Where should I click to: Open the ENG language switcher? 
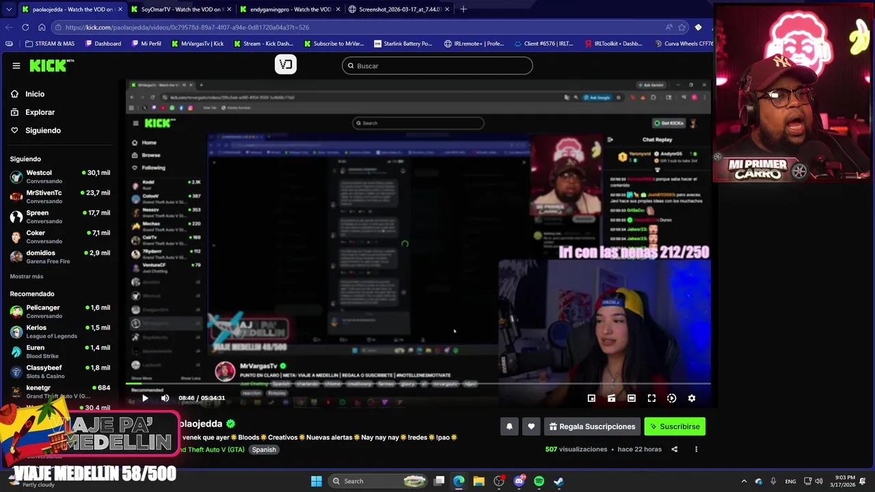tap(790, 481)
